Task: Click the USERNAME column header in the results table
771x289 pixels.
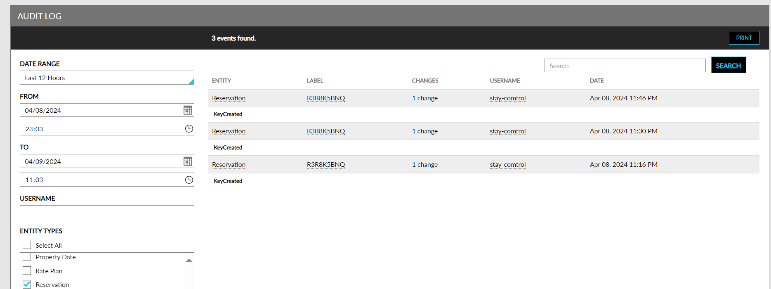Action: pyautogui.click(x=505, y=81)
